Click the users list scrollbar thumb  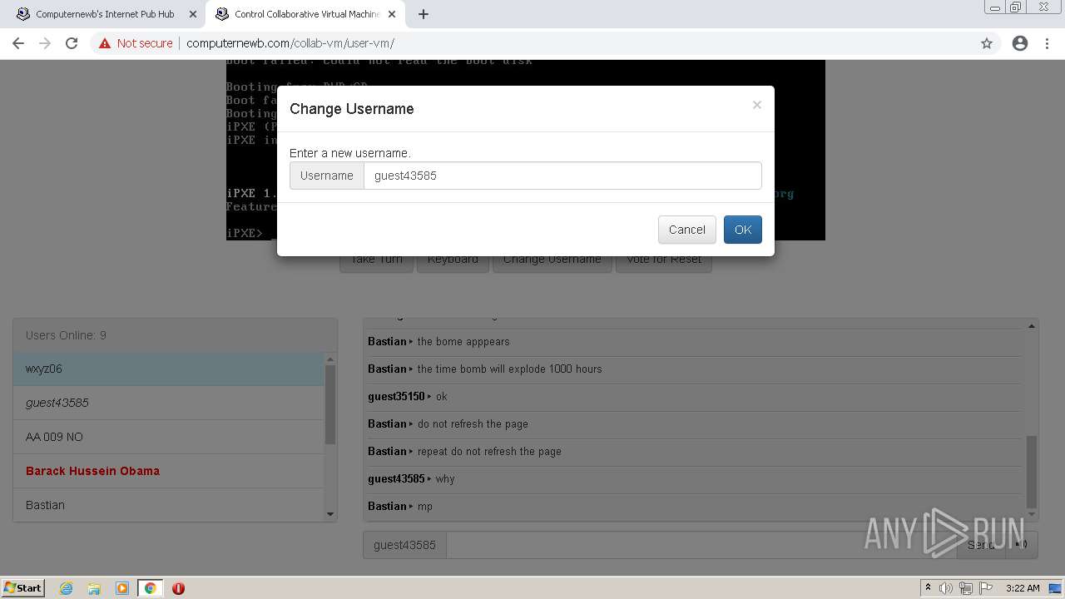click(x=329, y=405)
